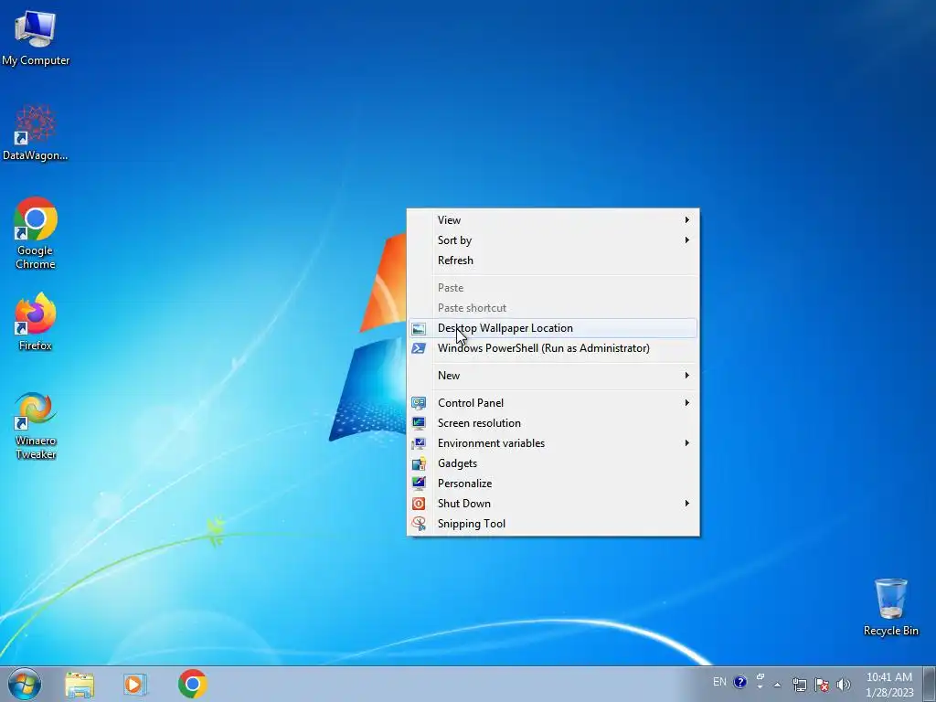Open Chrome from the taskbar
The image size is (936, 702).
(192, 684)
